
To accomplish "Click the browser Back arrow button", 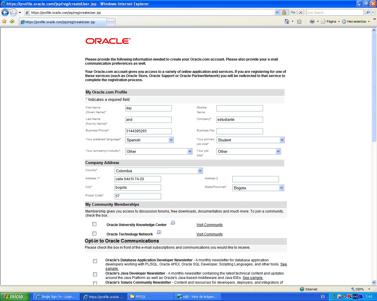I will [5, 12].
